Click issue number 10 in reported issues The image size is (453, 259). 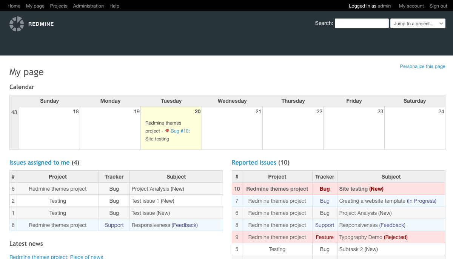tap(237, 189)
